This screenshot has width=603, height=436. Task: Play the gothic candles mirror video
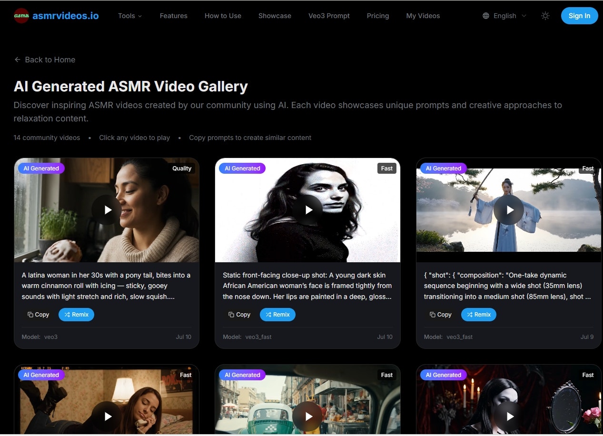coord(509,416)
